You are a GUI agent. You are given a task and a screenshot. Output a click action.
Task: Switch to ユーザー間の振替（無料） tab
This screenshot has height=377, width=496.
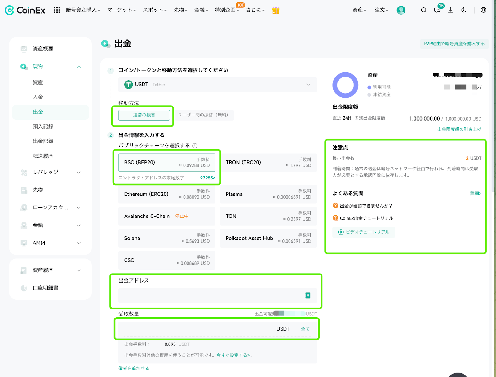coord(203,115)
